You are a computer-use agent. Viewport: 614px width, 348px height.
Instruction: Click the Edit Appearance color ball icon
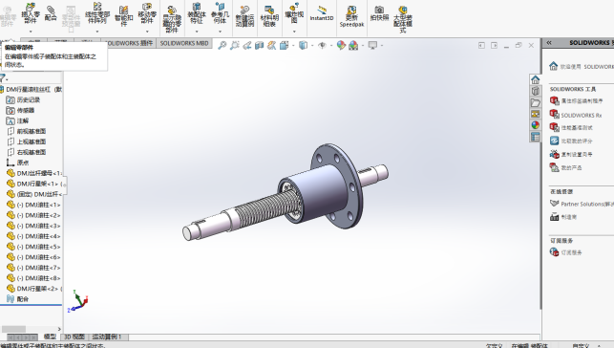tap(341, 46)
